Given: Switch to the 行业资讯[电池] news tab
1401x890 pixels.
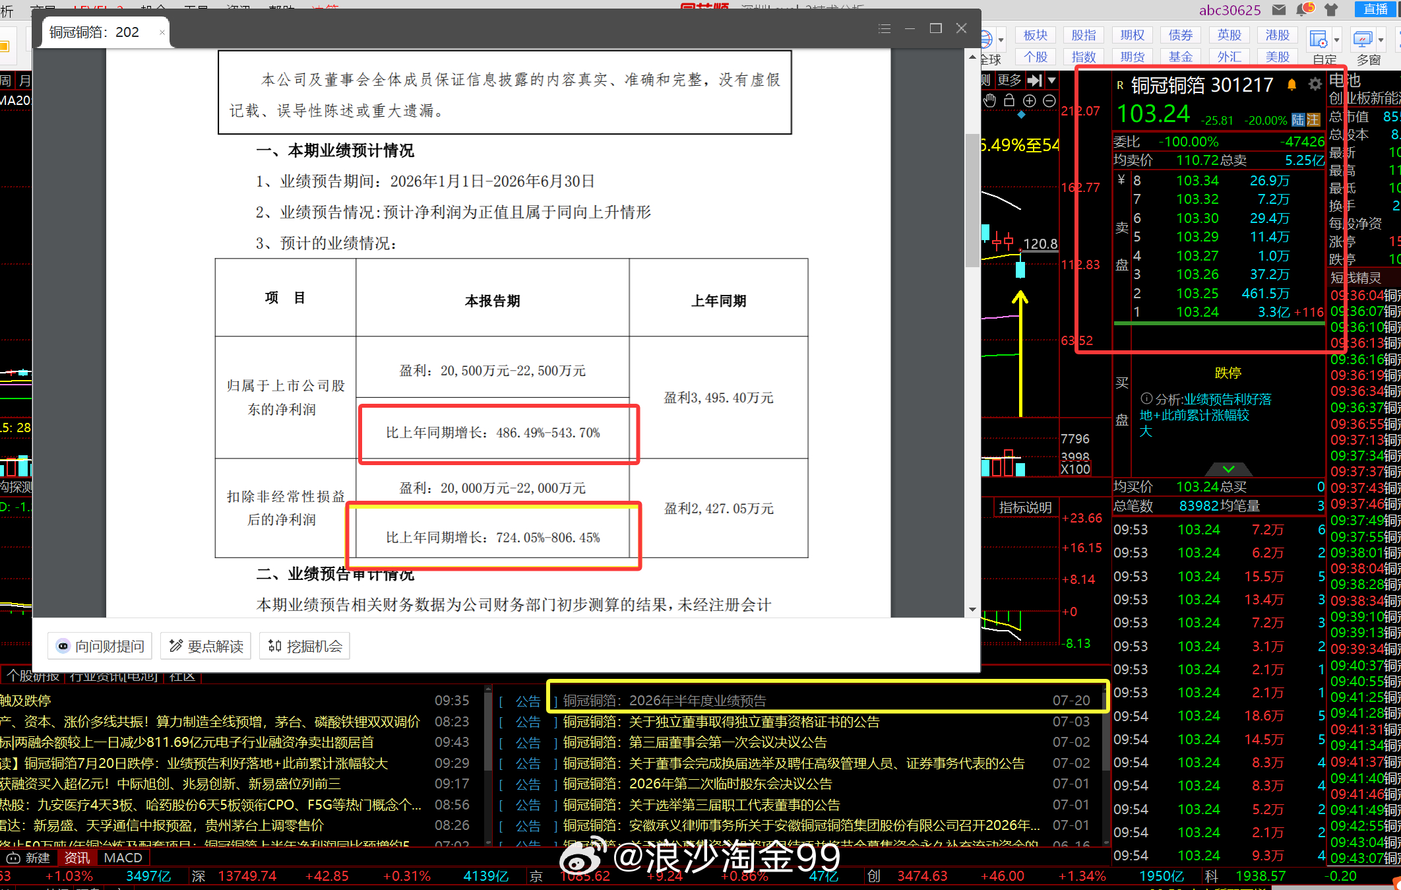Looking at the screenshot, I should coord(113,676).
